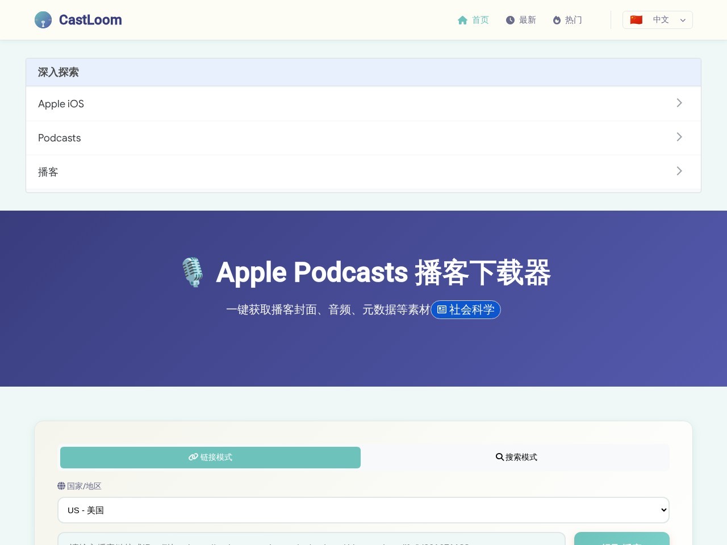The height and width of the screenshot is (545, 727).
Task: Click the flame icon beside 热门
Action: coord(557,20)
